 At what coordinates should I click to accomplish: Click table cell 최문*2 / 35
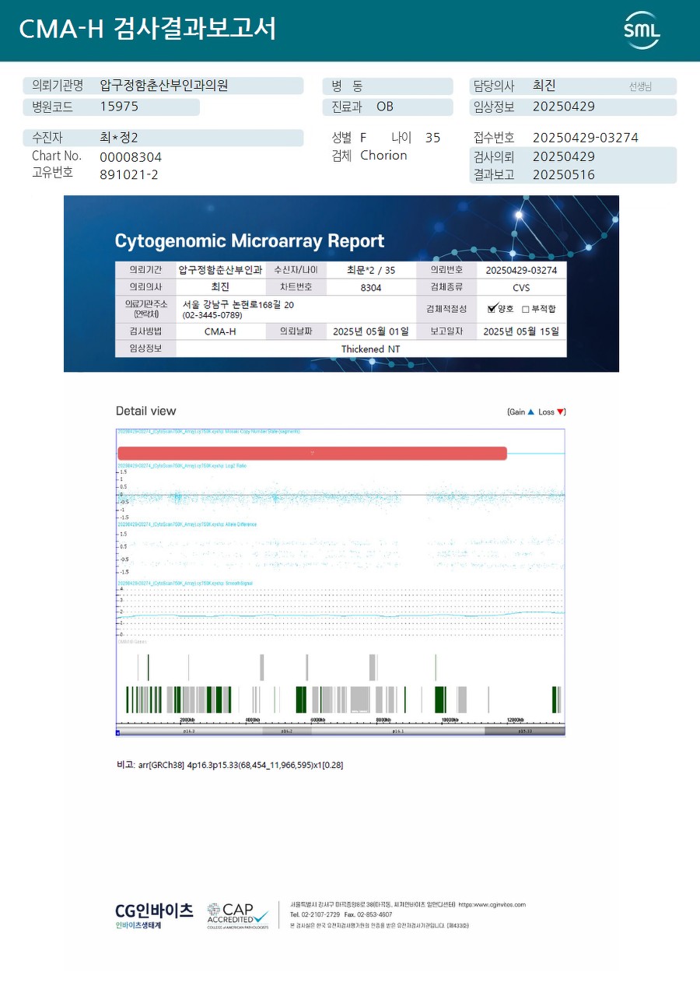pyautogui.click(x=371, y=270)
